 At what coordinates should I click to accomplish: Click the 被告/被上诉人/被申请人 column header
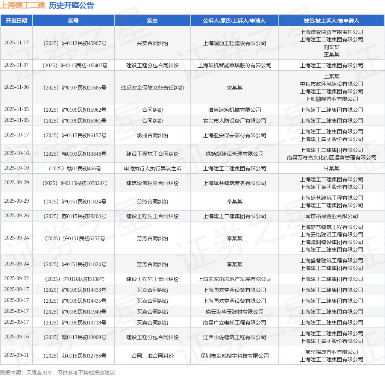pos(332,21)
